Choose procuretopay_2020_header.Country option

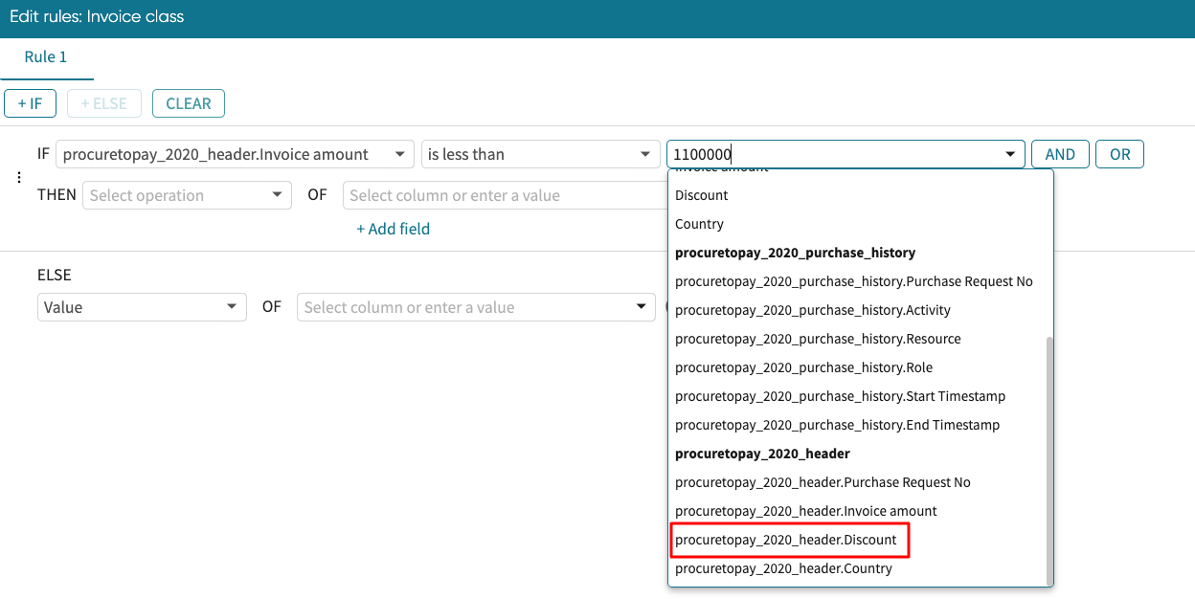click(x=783, y=568)
